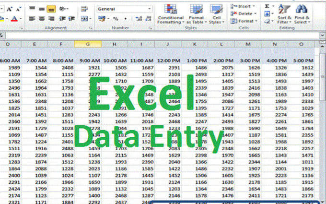Expand the Accounting format dropdown arrow
Image resolution: width=326 pixels, height=204 pixels.
tap(108, 19)
